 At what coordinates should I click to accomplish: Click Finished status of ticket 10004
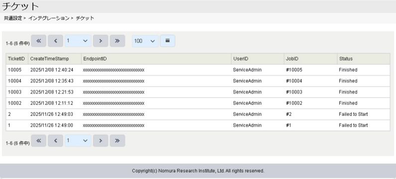pyautogui.click(x=348, y=81)
